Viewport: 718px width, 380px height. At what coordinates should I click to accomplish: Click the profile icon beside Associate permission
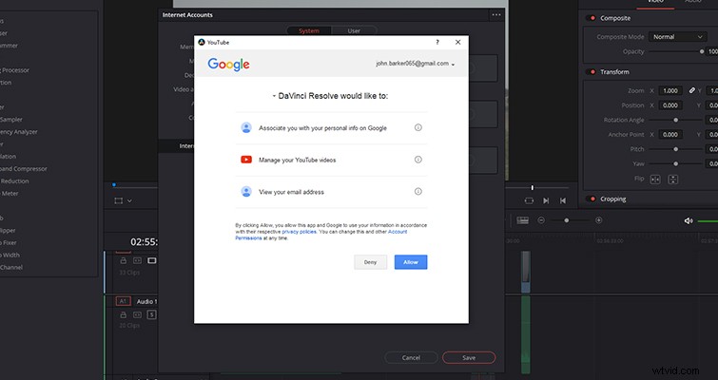tap(246, 127)
